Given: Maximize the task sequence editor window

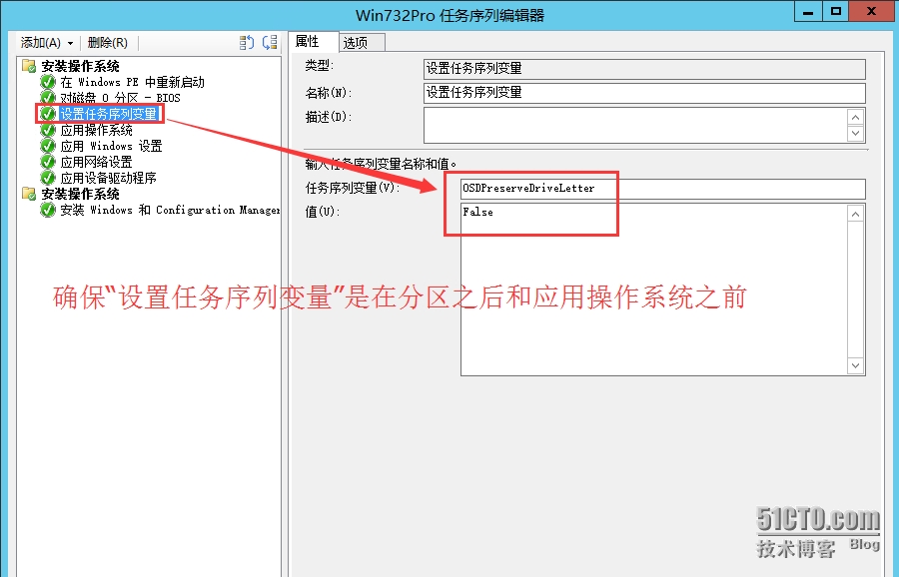Looking at the screenshot, I should click(x=836, y=11).
